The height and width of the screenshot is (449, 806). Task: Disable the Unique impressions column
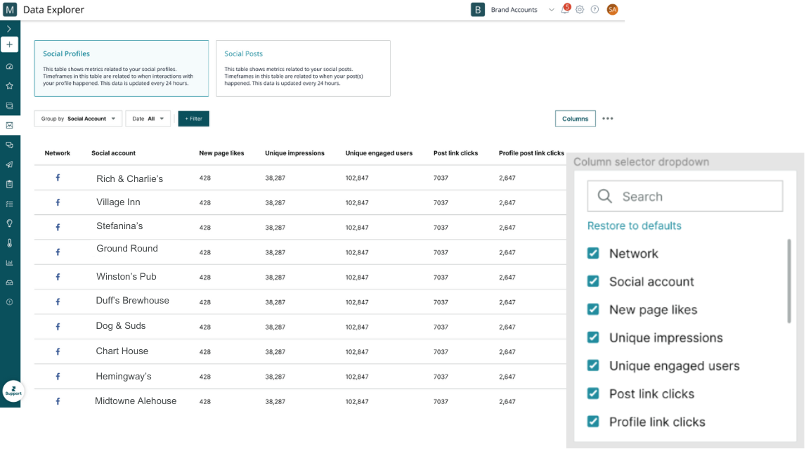coord(594,337)
